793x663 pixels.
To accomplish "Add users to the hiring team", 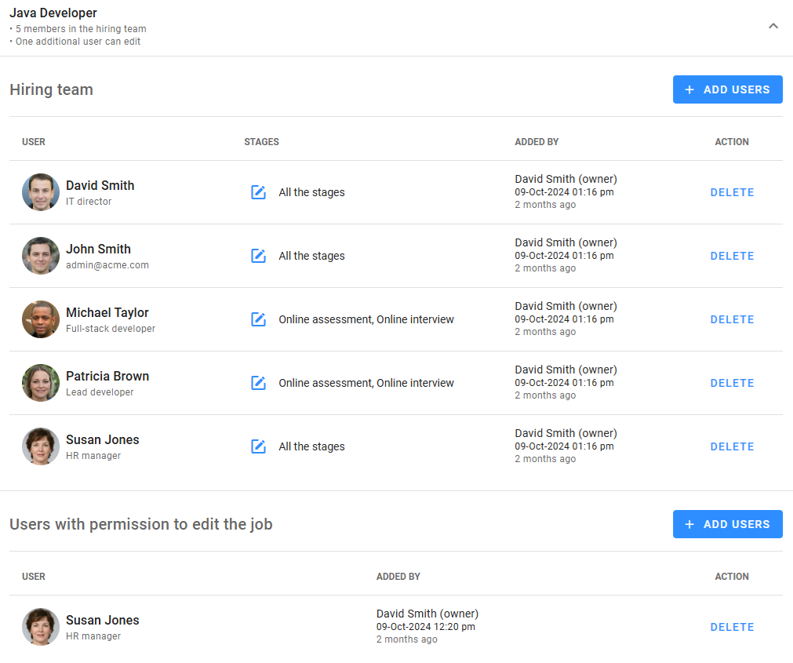I will [x=727, y=89].
